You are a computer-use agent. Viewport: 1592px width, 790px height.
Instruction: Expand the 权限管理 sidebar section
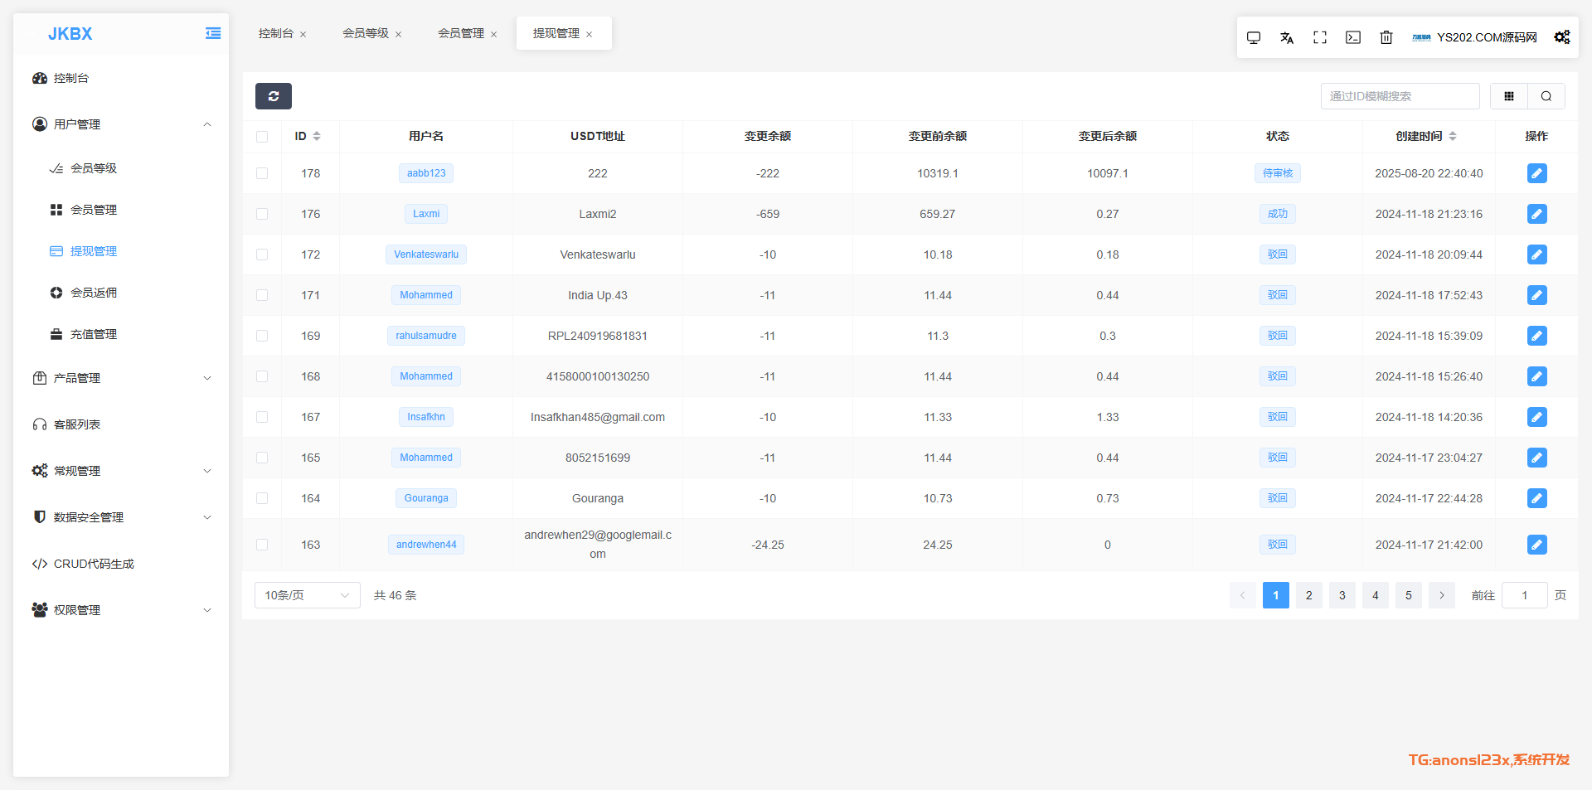point(121,610)
